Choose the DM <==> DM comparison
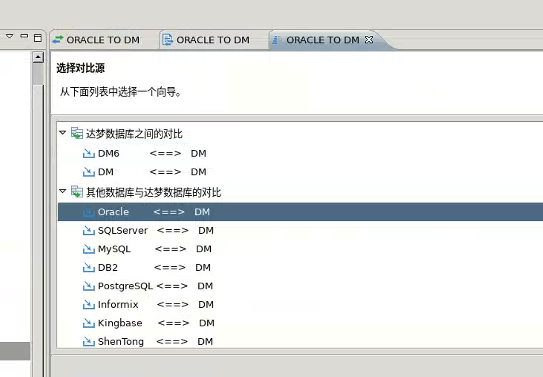Screen dimensions: 543x377 152,172
